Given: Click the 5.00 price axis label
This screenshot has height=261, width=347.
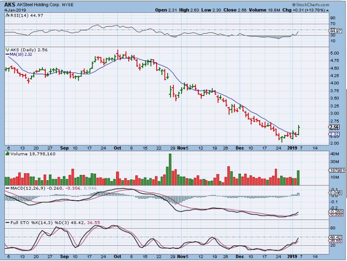Looking at the screenshot, I should click(334, 53).
